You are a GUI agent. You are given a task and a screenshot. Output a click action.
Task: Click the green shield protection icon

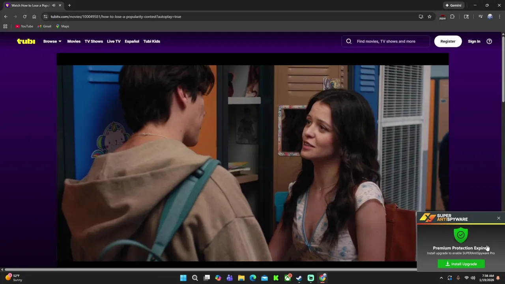[x=461, y=235]
